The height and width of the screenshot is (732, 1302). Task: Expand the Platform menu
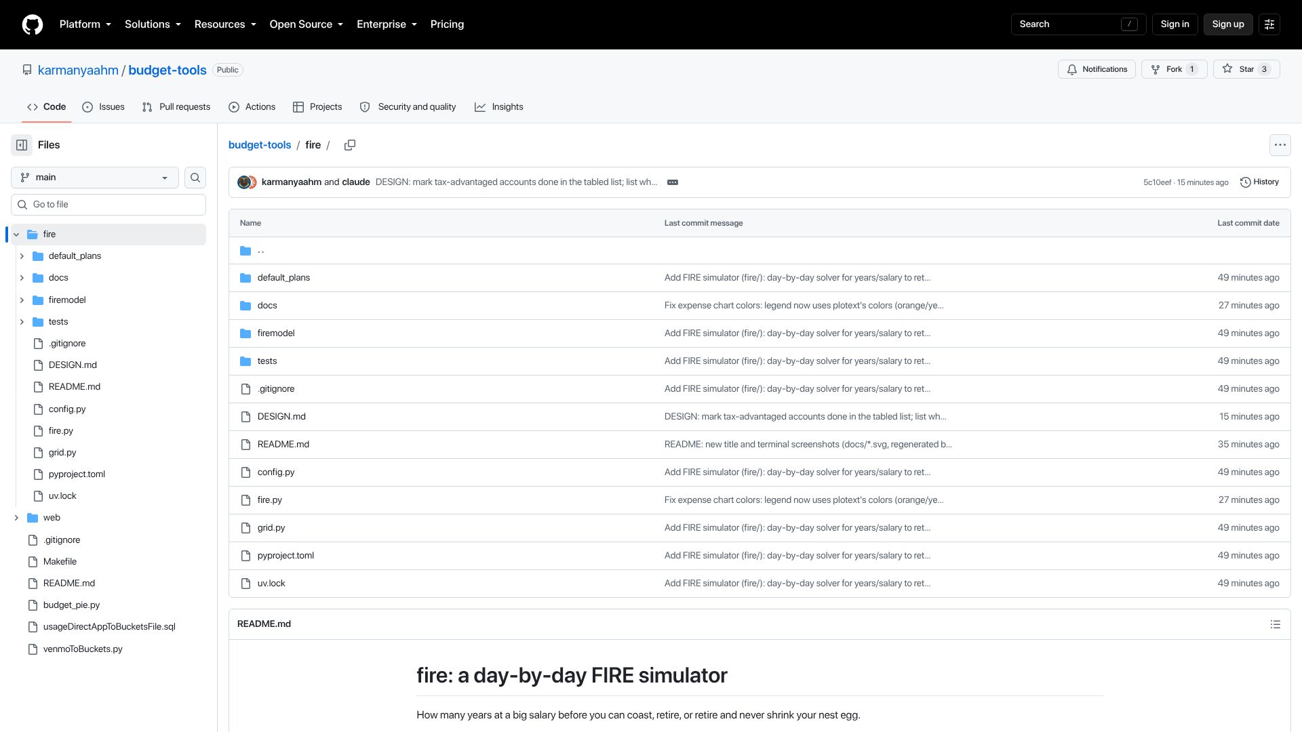pos(85,24)
